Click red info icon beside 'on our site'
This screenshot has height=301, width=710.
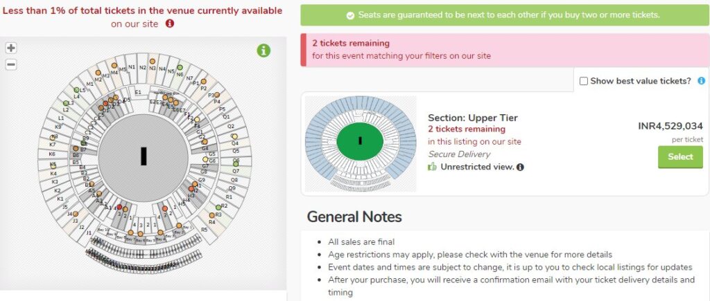click(170, 23)
